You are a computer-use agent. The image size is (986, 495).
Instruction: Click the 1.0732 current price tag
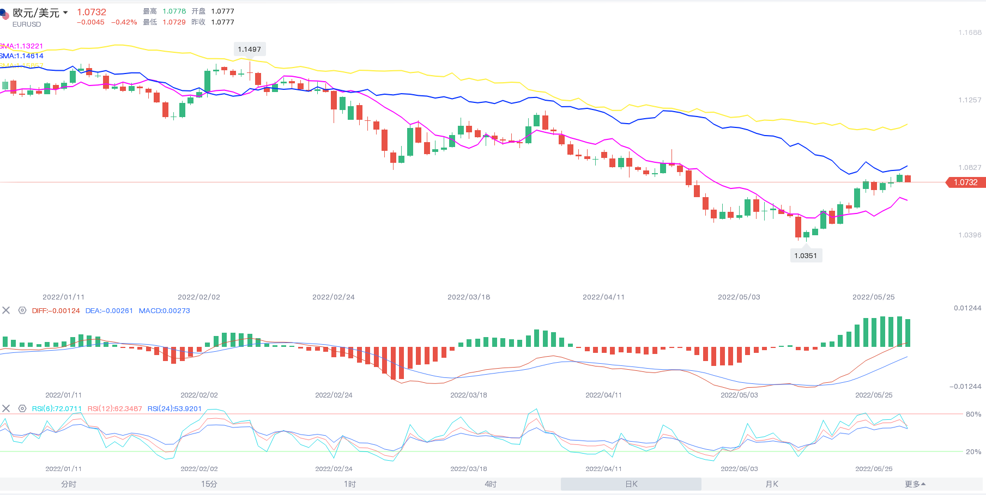tap(965, 182)
